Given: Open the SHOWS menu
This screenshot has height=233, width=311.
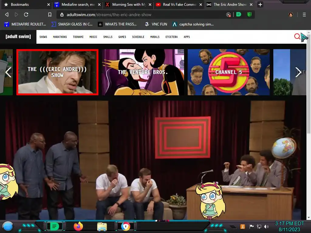Looking at the screenshot, I should (x=43, y=37).
